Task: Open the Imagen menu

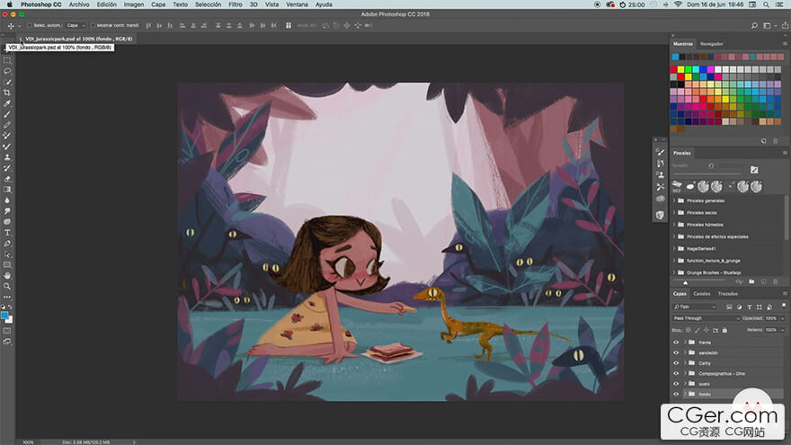Action: pyautogui.click(x=134, y=4)
